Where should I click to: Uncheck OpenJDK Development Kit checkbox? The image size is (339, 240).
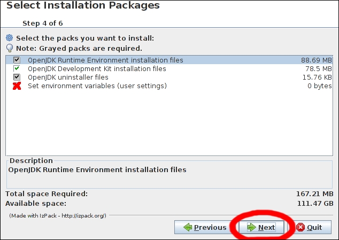(17, 69)
